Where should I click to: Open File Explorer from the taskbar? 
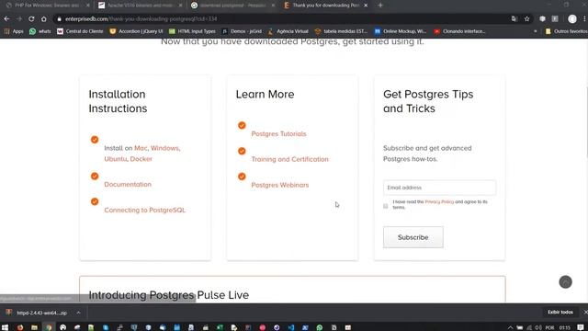[34, 327]
